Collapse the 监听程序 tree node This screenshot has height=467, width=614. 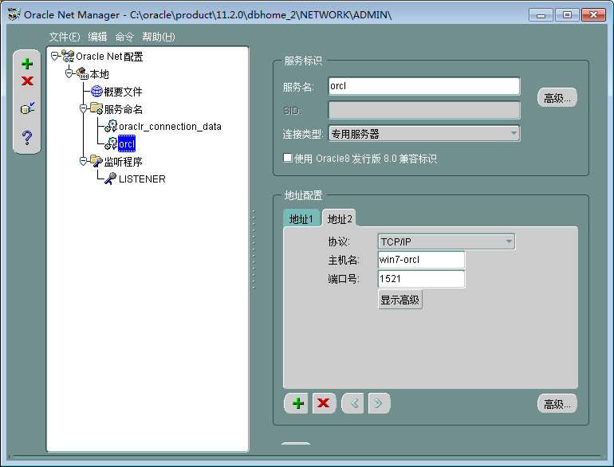pos(83,161)
